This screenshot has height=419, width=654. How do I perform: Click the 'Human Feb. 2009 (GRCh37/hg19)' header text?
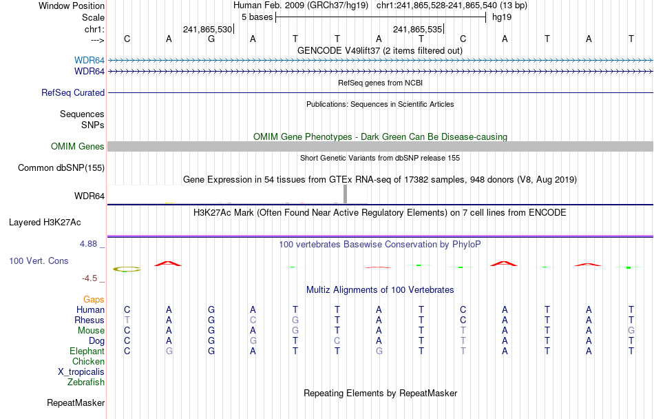301,6
